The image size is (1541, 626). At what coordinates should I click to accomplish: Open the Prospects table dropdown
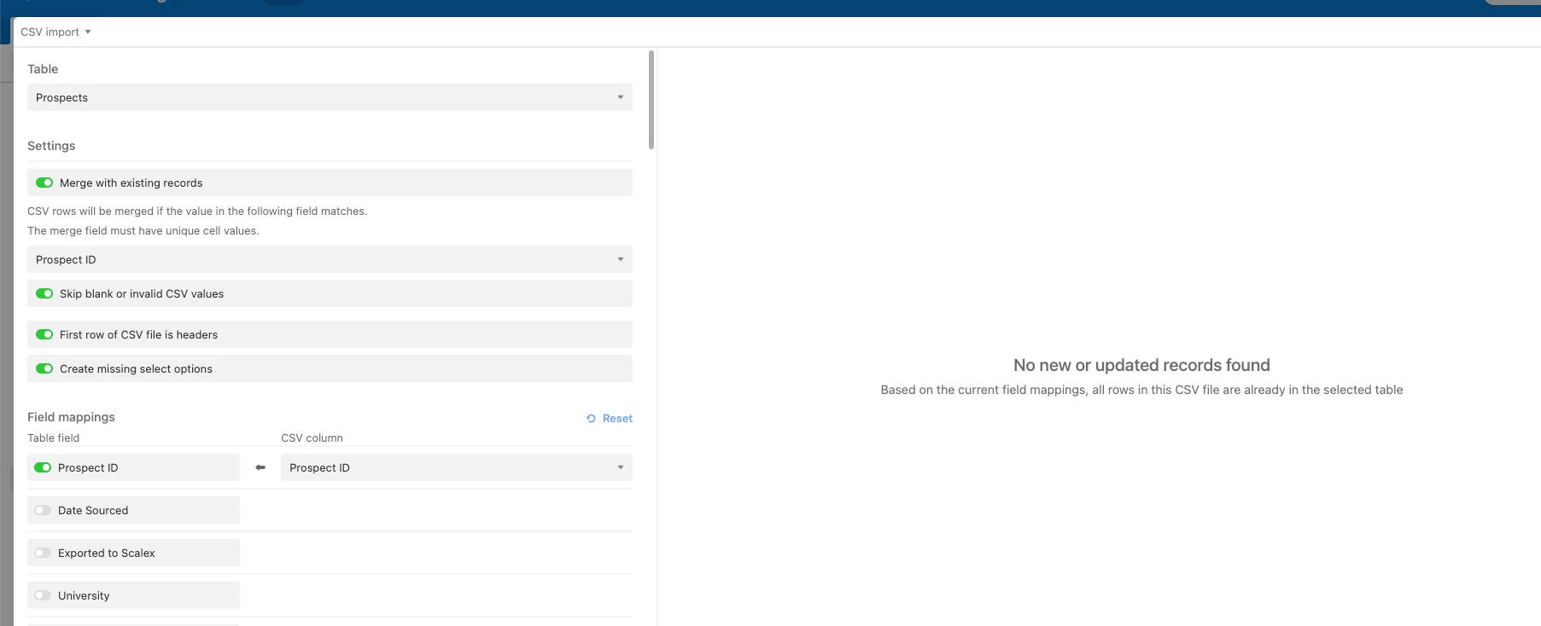tap(330, 97)
